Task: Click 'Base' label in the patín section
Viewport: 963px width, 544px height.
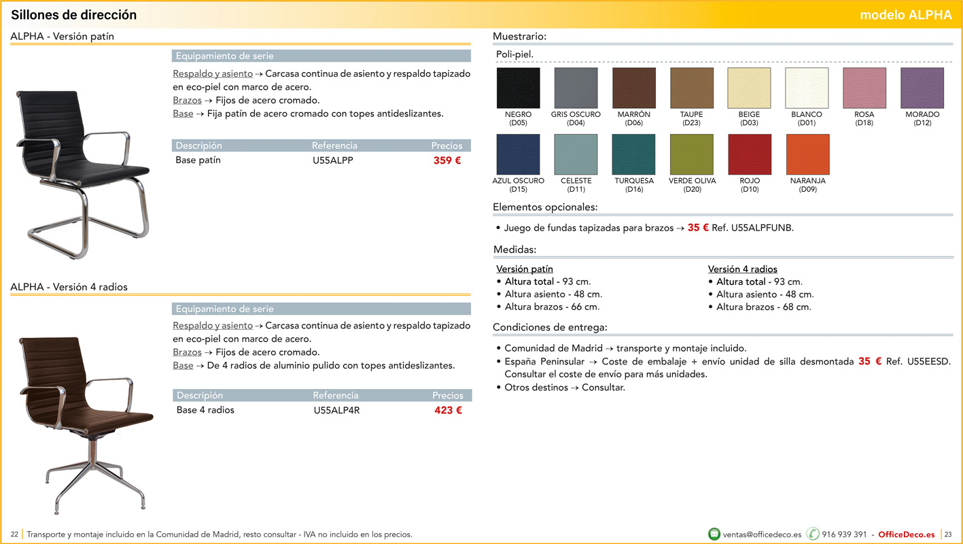Action: click(x=183, y=114)
